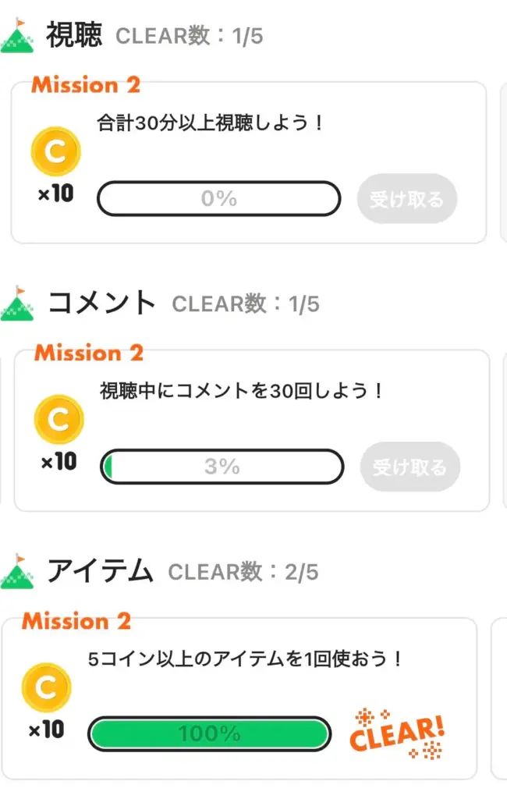
Task: Click the gold coin in 視聴 mission card
Action: tap(55, 151)
